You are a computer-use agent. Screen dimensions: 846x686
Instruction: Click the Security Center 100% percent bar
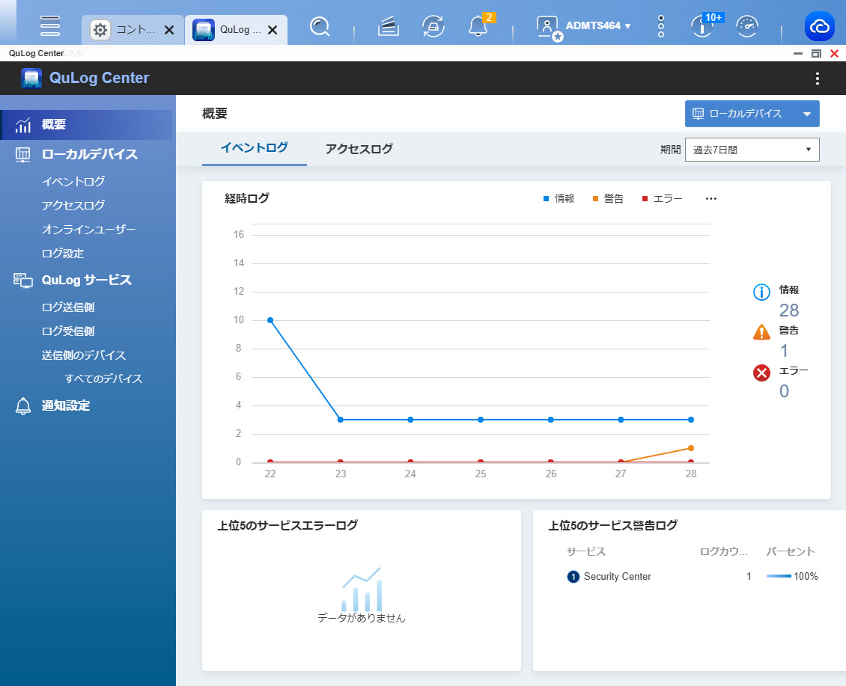[x=779, y=577]
